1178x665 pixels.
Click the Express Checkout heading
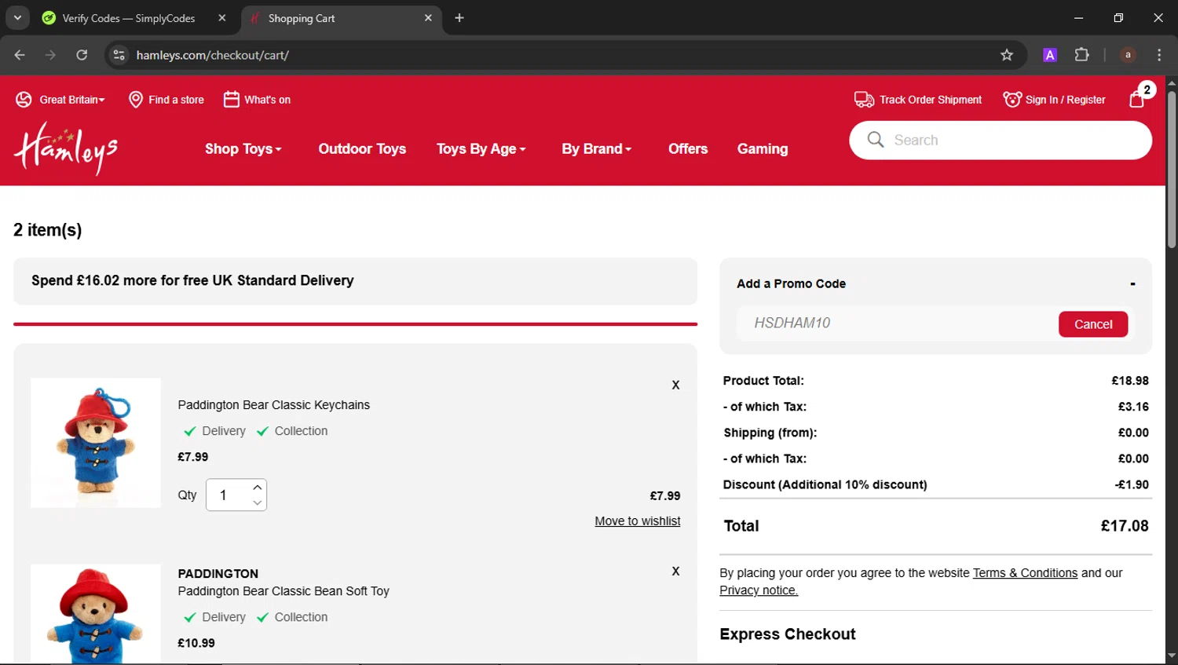(x=788, y=634)
